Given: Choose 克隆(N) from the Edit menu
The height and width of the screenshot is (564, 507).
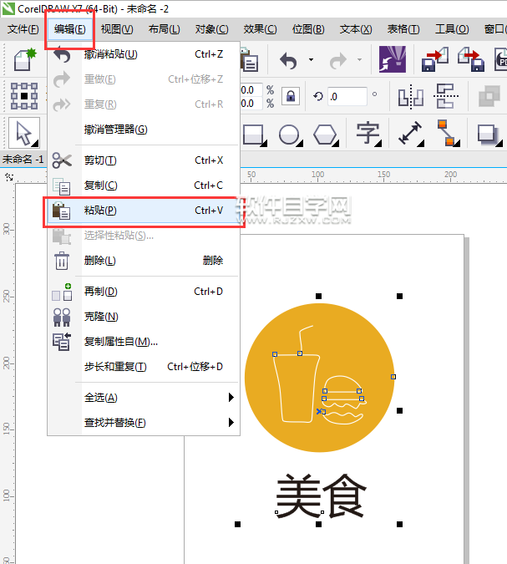Looking at the screenshot, I should click(x=144, y=317).
